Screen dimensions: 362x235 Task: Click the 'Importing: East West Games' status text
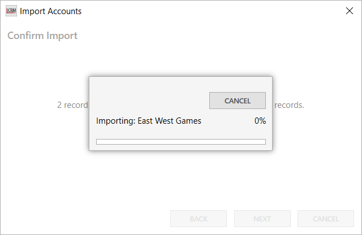(x=148, y=121)
